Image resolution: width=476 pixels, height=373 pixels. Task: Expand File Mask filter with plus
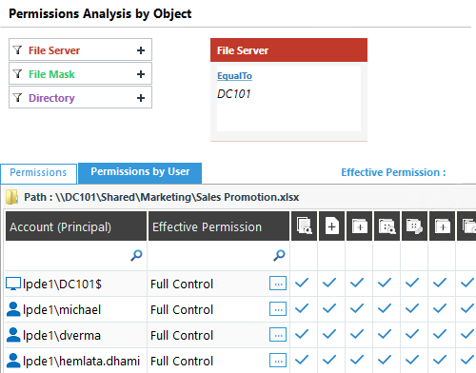(141, 74)
